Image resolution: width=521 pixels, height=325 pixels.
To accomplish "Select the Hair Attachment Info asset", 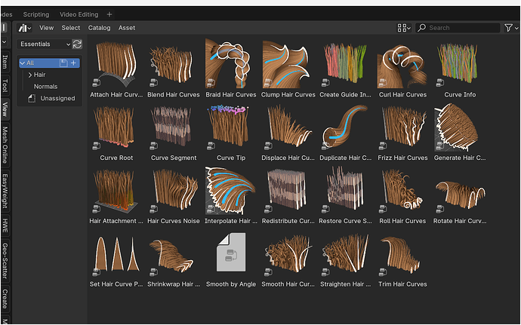I will click(116, 195).
